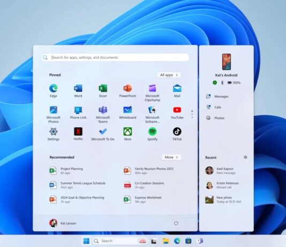The image size is (286, 247).
Task: Open Expense Worksheet file
Action: click(x=142, y=199)
